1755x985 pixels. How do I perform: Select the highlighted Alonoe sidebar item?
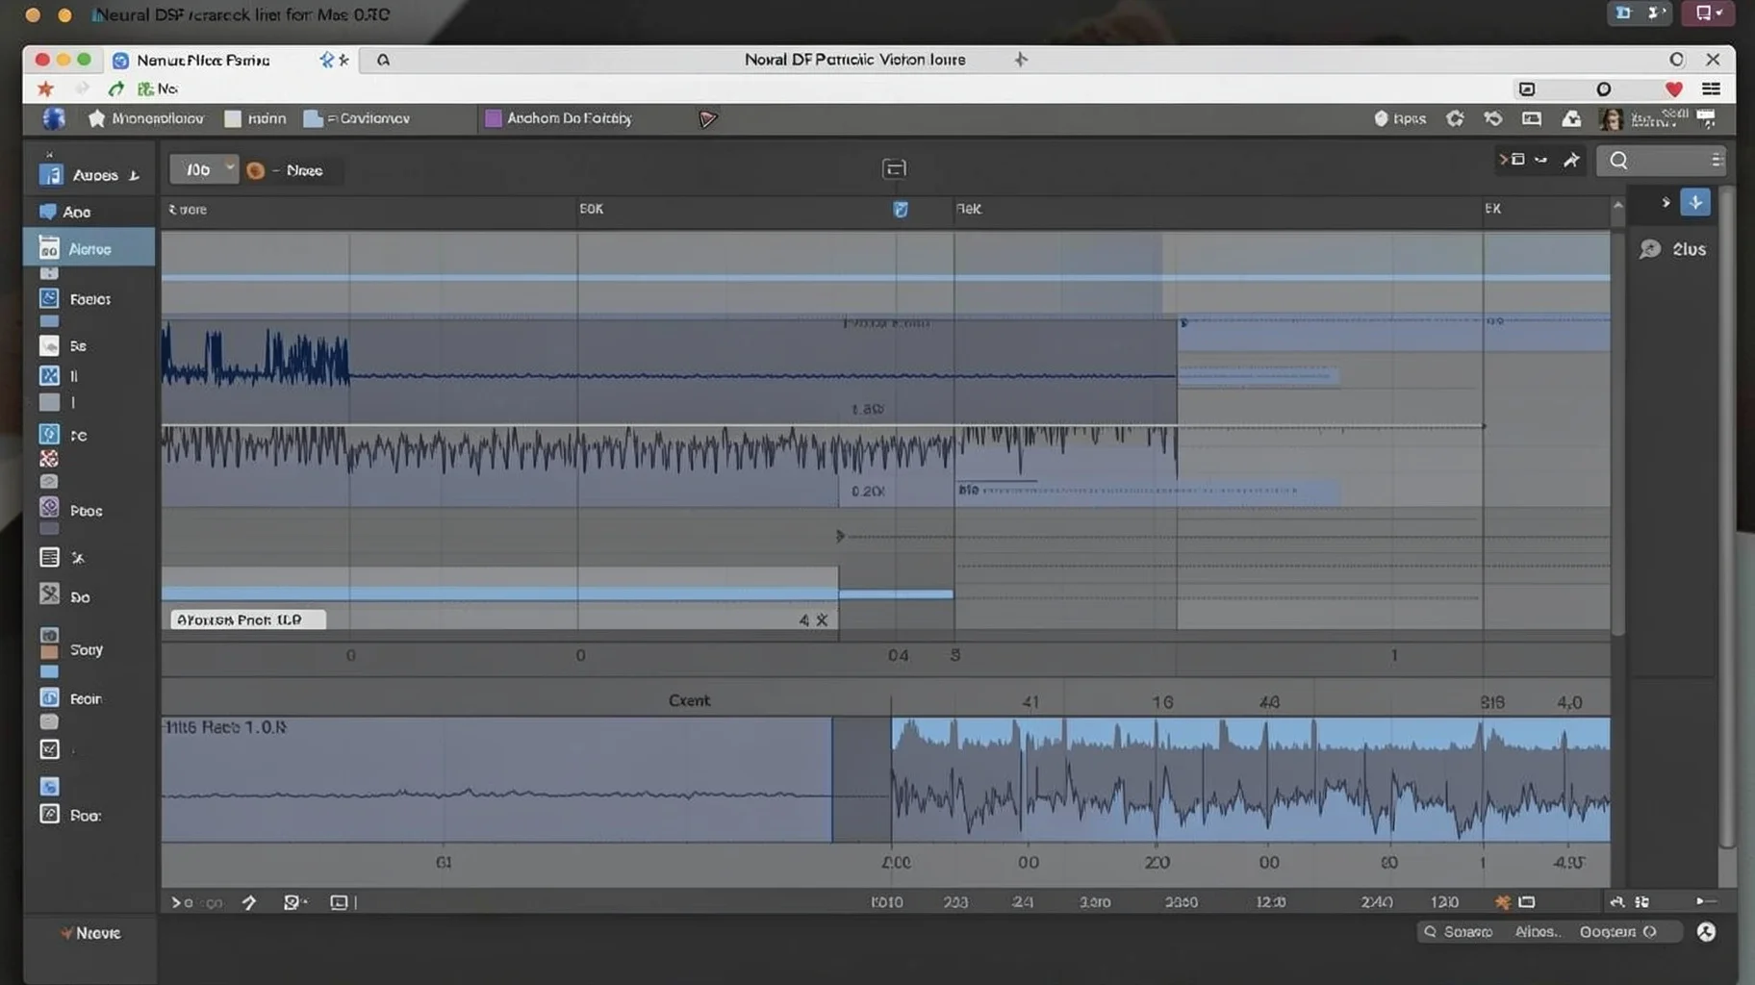click(x=89, y=248)
